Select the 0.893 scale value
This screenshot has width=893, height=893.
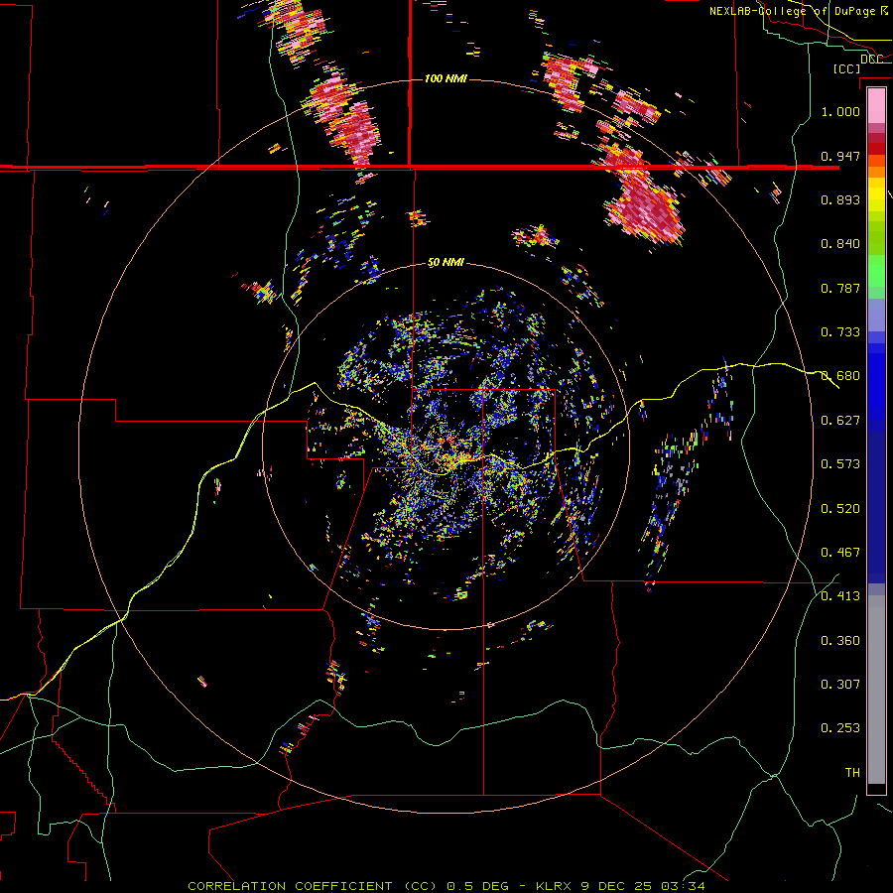coord(840,199)
